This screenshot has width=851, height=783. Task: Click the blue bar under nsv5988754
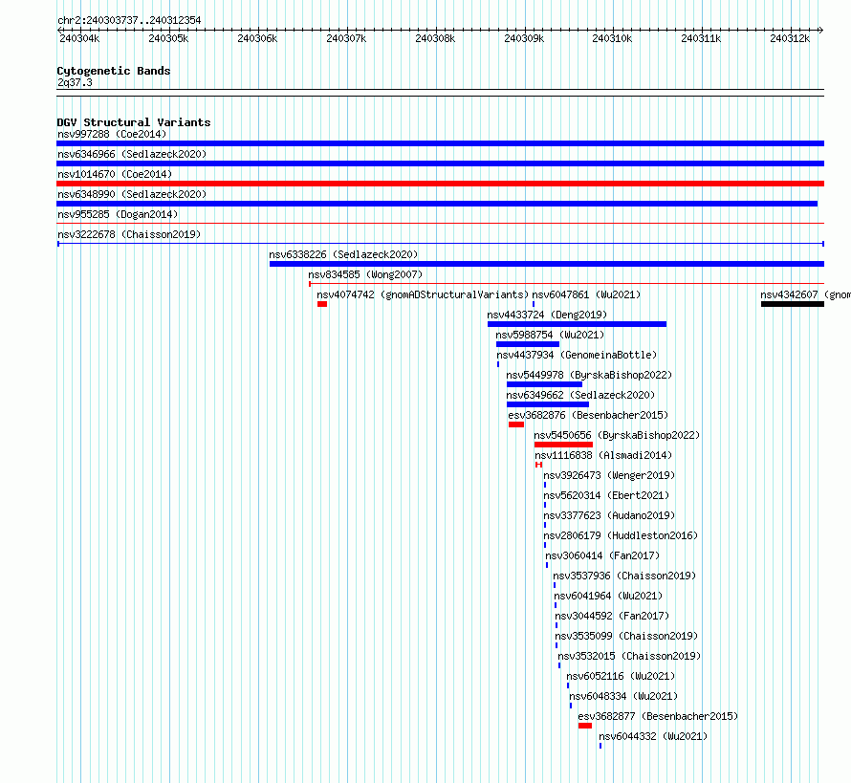point(528,344)
